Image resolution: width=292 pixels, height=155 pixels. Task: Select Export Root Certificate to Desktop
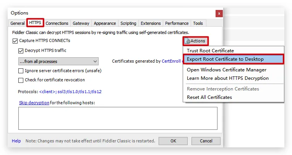coord(234,59)
